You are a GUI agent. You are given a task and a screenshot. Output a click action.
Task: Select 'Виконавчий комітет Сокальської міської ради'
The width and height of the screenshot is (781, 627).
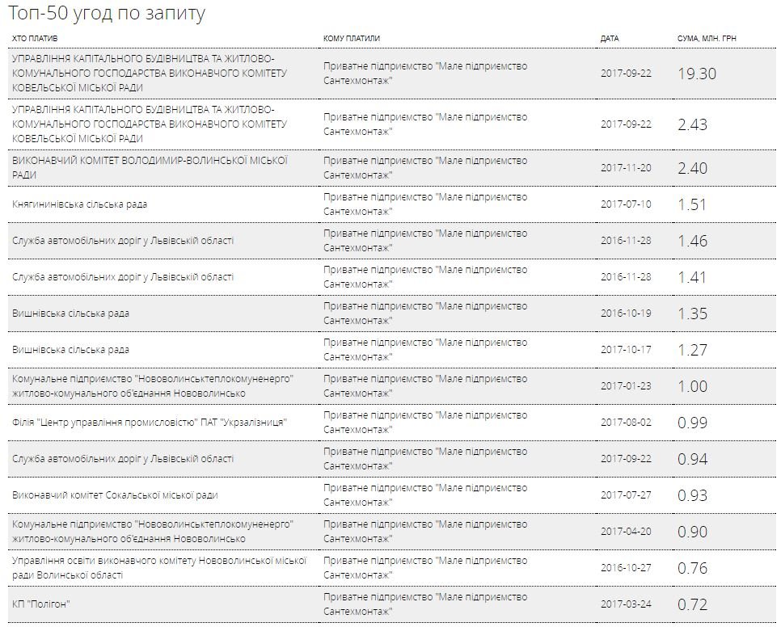(115, 495)
